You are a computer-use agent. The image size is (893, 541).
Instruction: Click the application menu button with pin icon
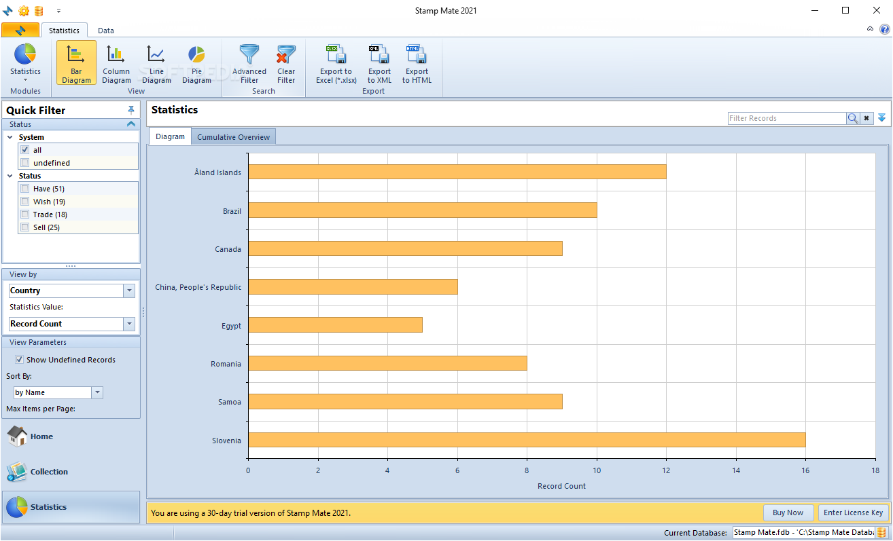tap(20, 30)
